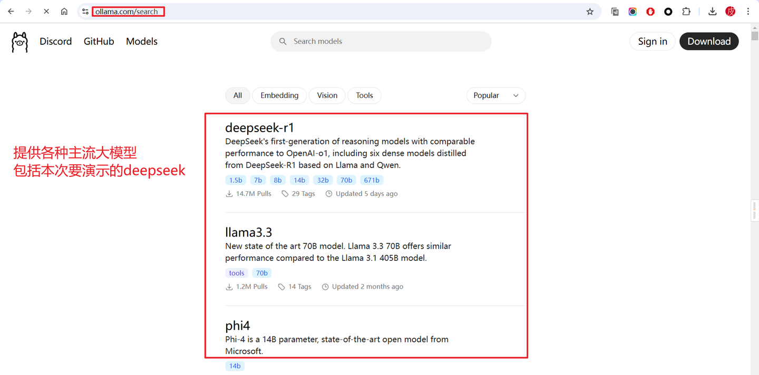Open the browser Extensions puzzle icon

coord(686,11)
